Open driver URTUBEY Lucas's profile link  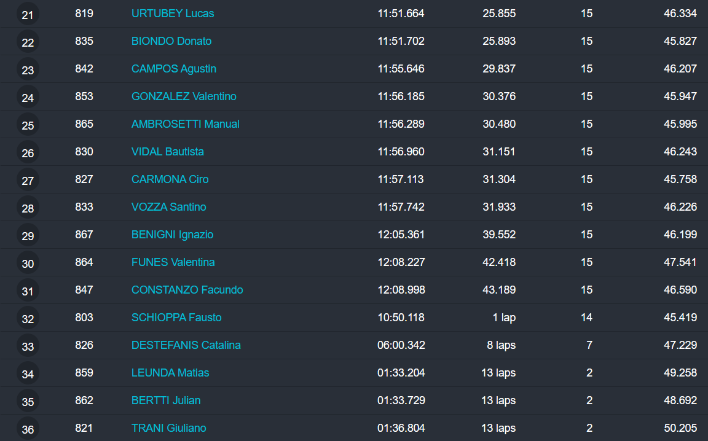[x=173, y=14]
